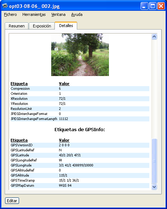Viewport: 167px width, 209px height.
Task: Open the Herramientas menu
Action: pos(34,14)
